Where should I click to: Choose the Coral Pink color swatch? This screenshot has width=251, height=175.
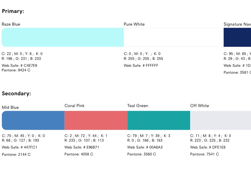click(96, 120)
